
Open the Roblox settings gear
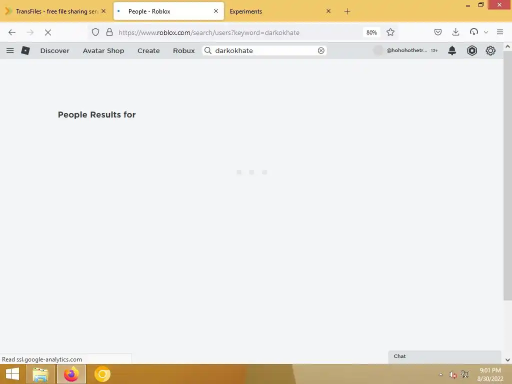[x=490, y=50]
